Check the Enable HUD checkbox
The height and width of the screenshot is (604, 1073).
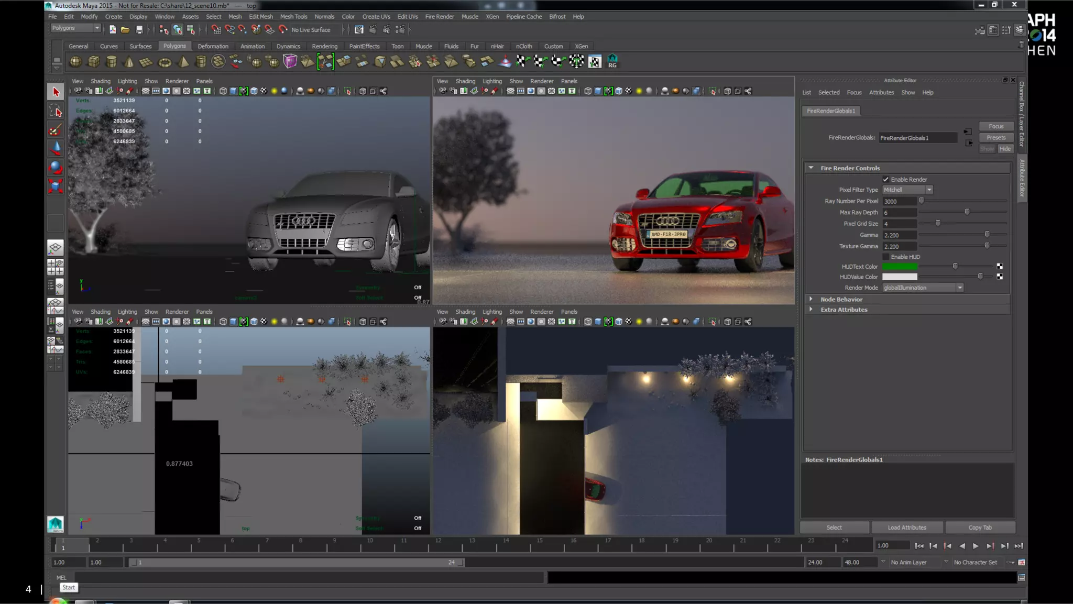(886, 257)
